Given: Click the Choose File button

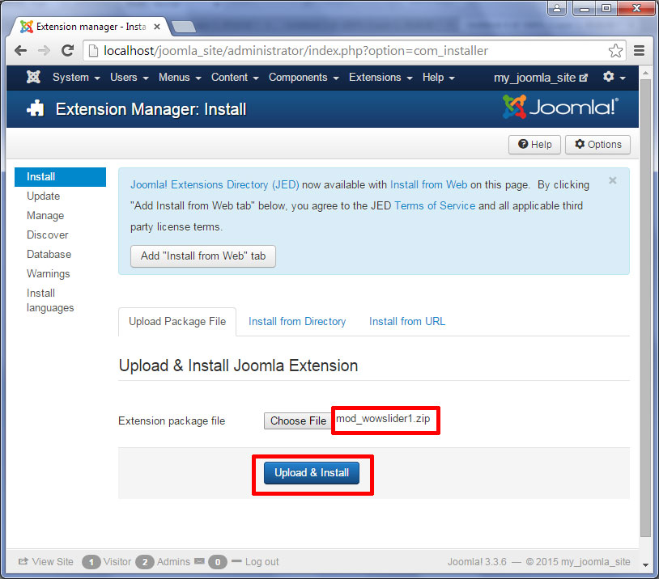Looking at the screenshot, I should pyautogui.click(x=298, y=421).
